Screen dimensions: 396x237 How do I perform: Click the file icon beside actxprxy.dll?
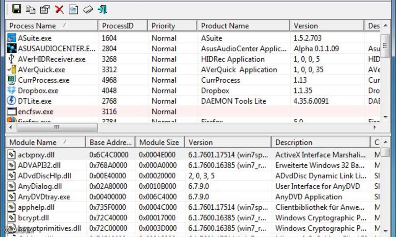click(12, 155)
